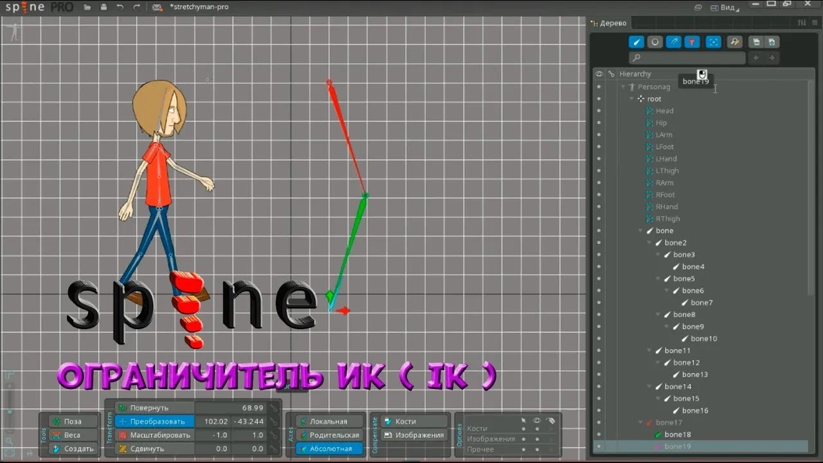Redo the last action
The height and width of the screenshot is (463, 823).
pyautogui.click(x=136, y=7)
